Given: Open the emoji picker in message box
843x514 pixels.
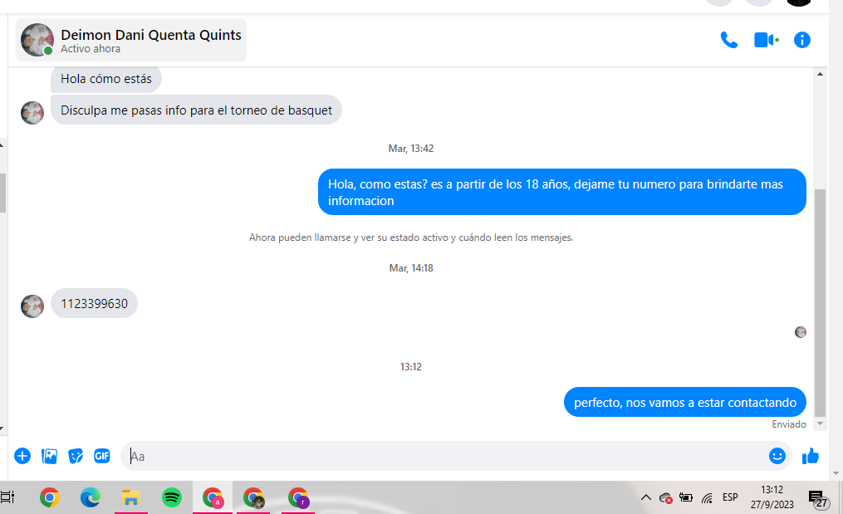Looking at the screenshot, I should point(777,456).
